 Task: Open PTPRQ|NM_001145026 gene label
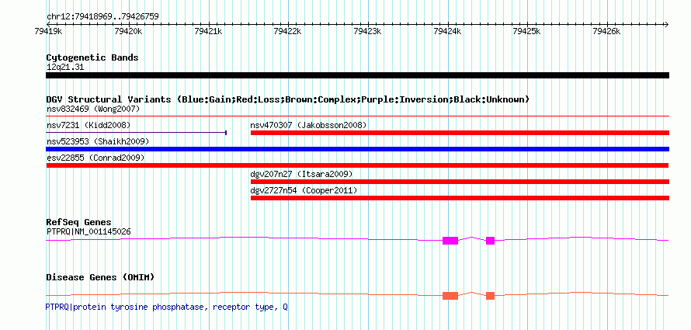(89, 231)
